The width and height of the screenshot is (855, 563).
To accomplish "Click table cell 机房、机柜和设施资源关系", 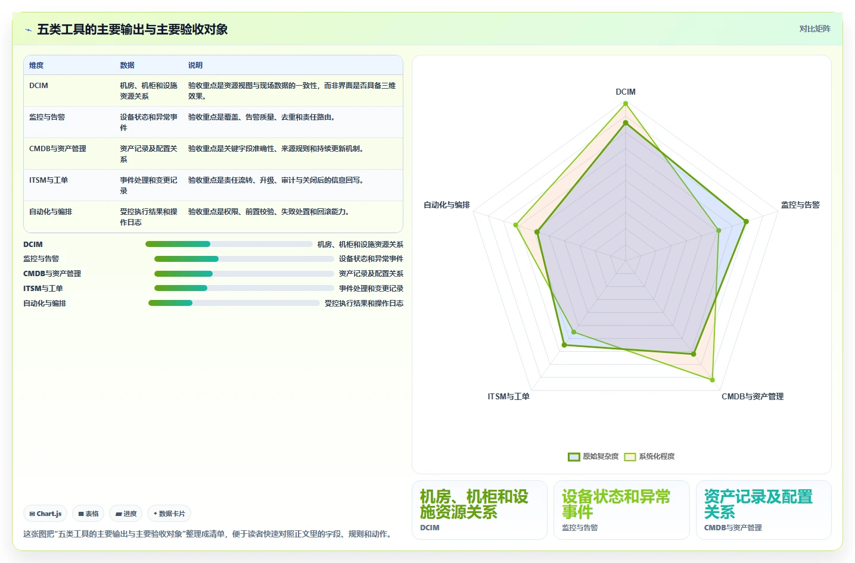I will pos(149,91).
